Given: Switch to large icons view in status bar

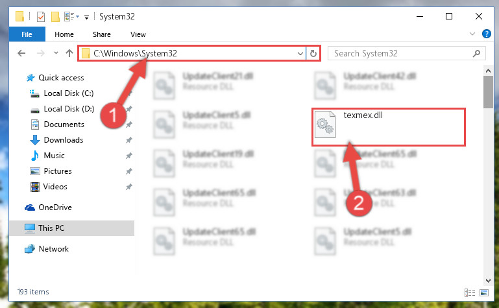Looking at the screenshot, I should (483, 292).
